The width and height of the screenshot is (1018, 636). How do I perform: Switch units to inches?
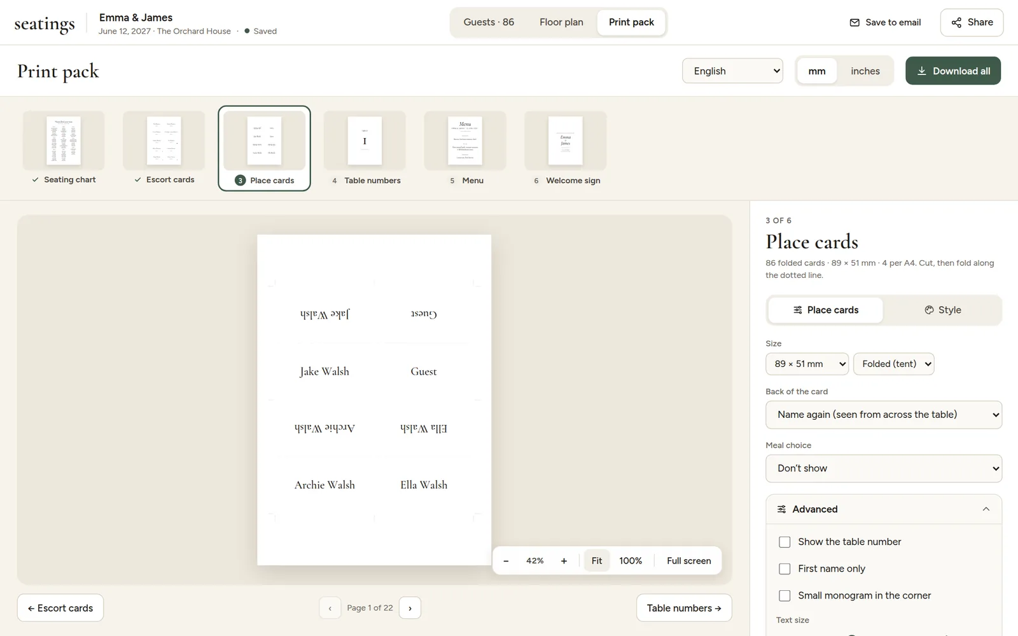pos(865,71)
